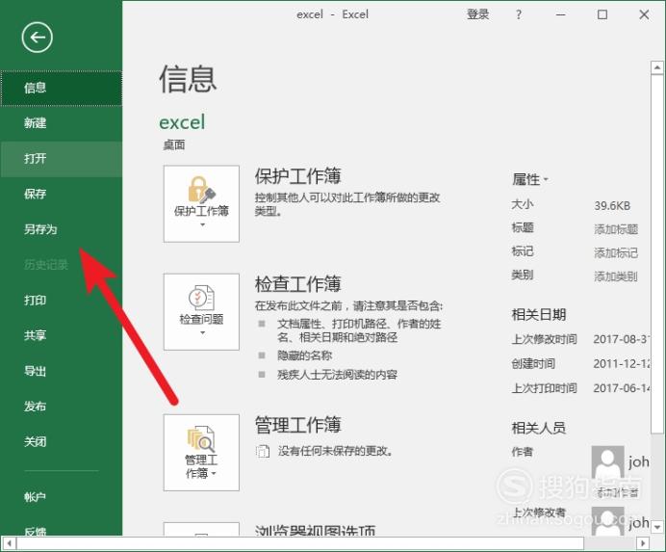The image size is (666, 552).
Task: Click the vertical scrollbar down arrow
Action: [x=657, y=527]
